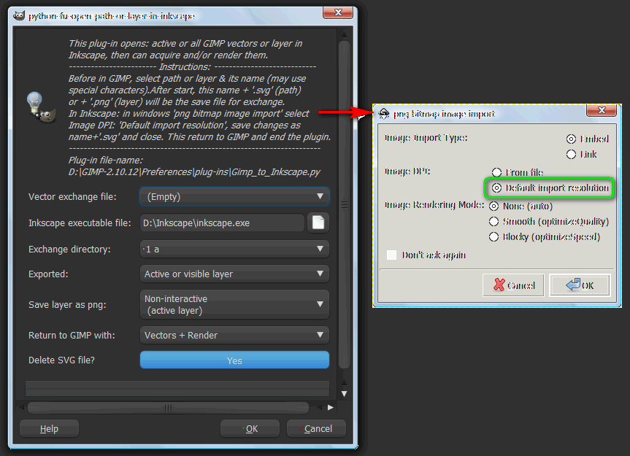
Task: Click the vertical scrollbar of the plug-in dialog
Action: 344,205
